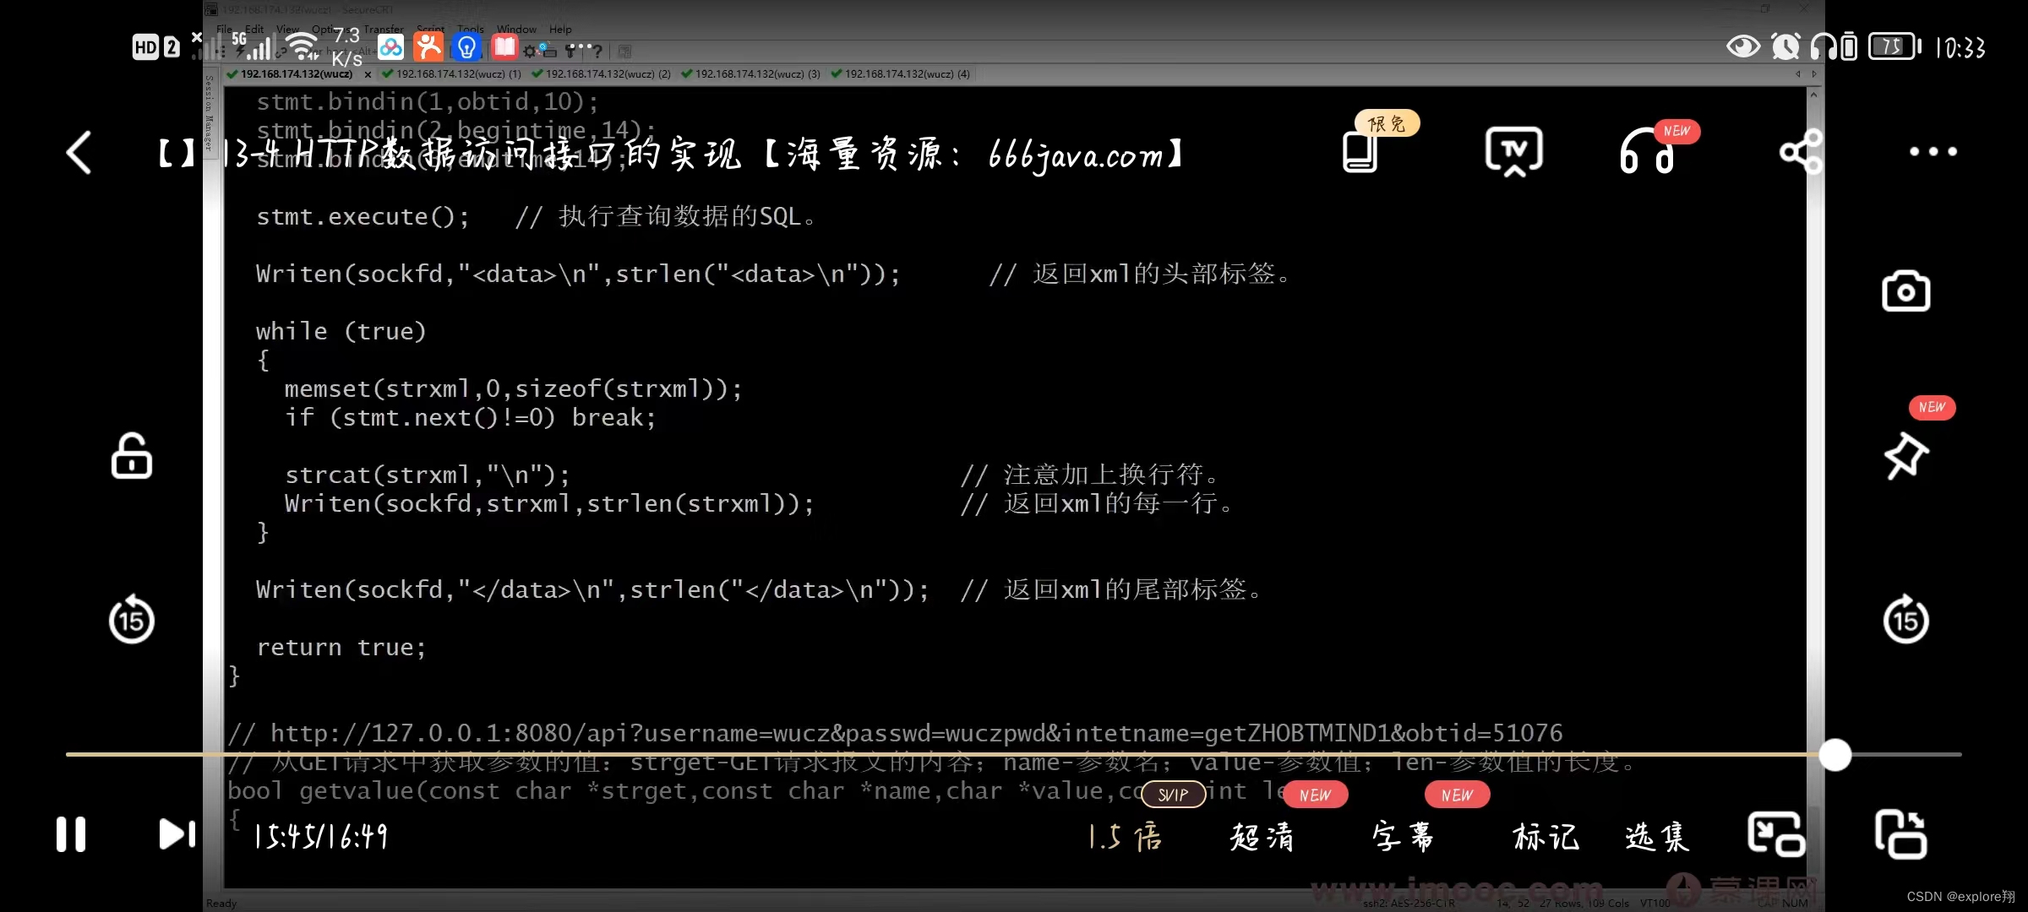Change the 超清 video quality setting
This screenshot has height=912, width=2028.
(1262, 837)
